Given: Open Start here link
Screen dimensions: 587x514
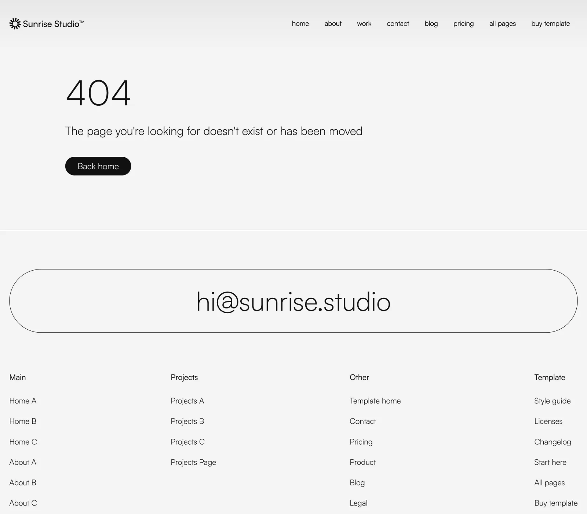Looking at the screenshot, I should click(x=550, y=462).
